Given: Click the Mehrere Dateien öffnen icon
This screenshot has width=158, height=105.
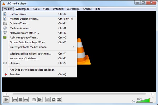Looking at the screenshot, I should coord(5,19).
